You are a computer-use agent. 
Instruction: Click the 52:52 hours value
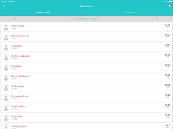167,85
